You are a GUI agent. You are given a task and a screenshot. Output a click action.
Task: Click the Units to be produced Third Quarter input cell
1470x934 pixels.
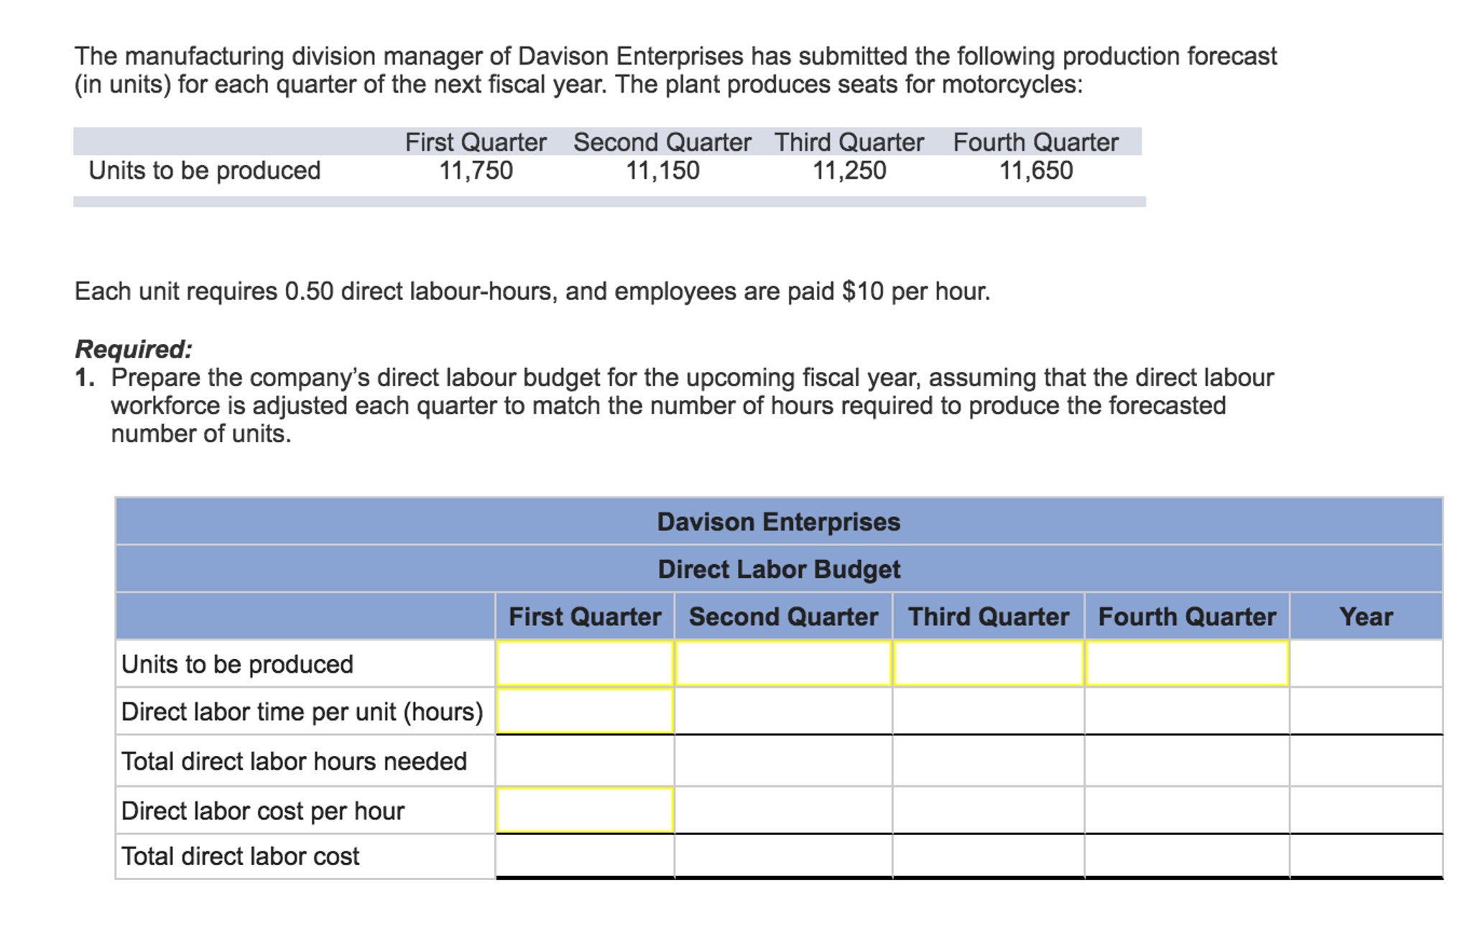click(988, 664)
